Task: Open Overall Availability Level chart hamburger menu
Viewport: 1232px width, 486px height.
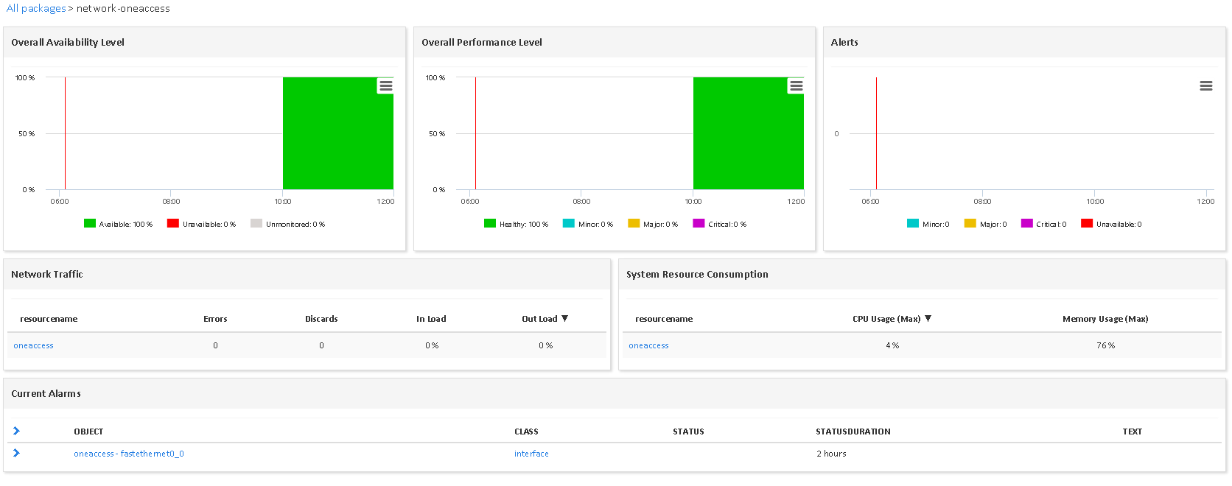Action: tap(385, 86)
